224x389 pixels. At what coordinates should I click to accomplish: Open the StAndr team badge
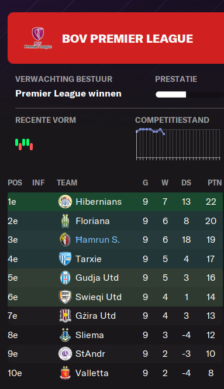pos(66,353)
